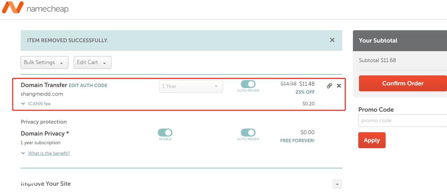Open the What is the benefit link
The width and height of the screenshot is (447, 194).
(x=49, y=153)
